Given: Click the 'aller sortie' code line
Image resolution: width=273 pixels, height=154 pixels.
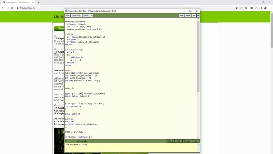Looking at the screenshot, I should tap(74, 106).
